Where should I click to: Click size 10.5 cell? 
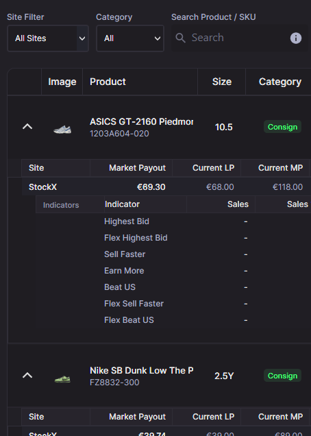coord(224,127)
